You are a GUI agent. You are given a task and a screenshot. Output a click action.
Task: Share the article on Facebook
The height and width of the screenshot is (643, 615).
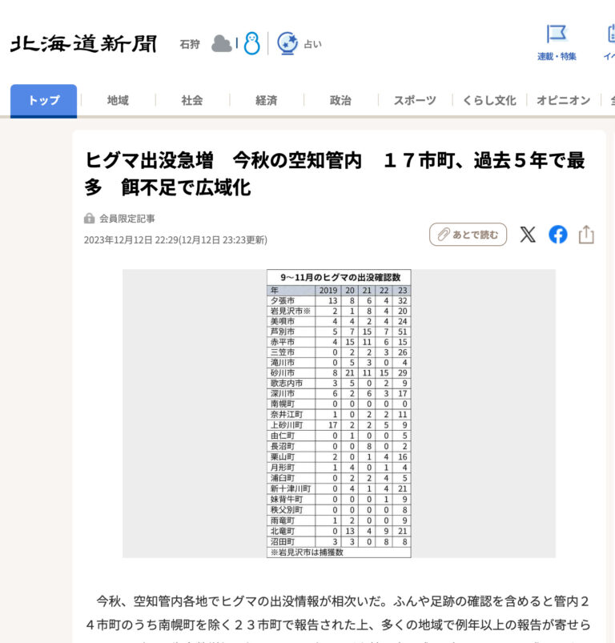pyautogui.click(x=557, y=235)
